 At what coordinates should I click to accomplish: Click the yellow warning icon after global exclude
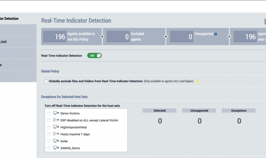198,81
